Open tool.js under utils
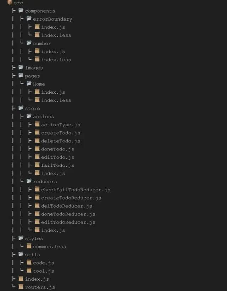 [44, 271]
